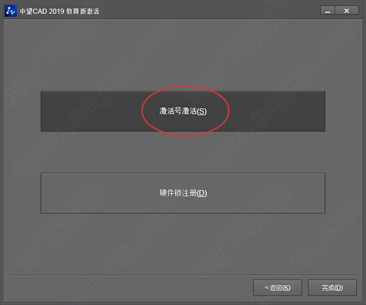Minimize the 中望CAD 2019 activation window
This screenshot has width=366, height=305.
pos(328,11)
